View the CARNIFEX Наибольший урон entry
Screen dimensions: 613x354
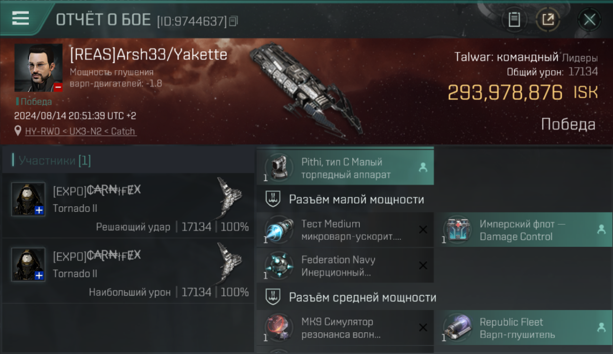[x=128, y=271]
